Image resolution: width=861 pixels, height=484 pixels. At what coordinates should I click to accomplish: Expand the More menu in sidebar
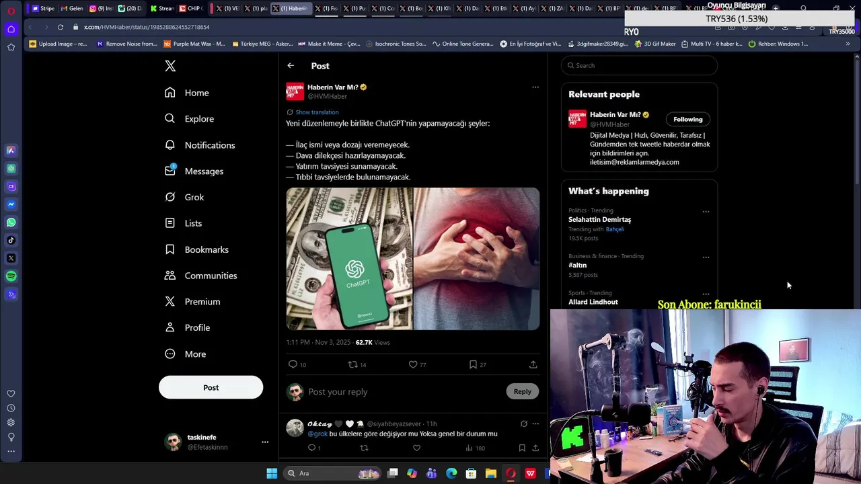point(185,354)
